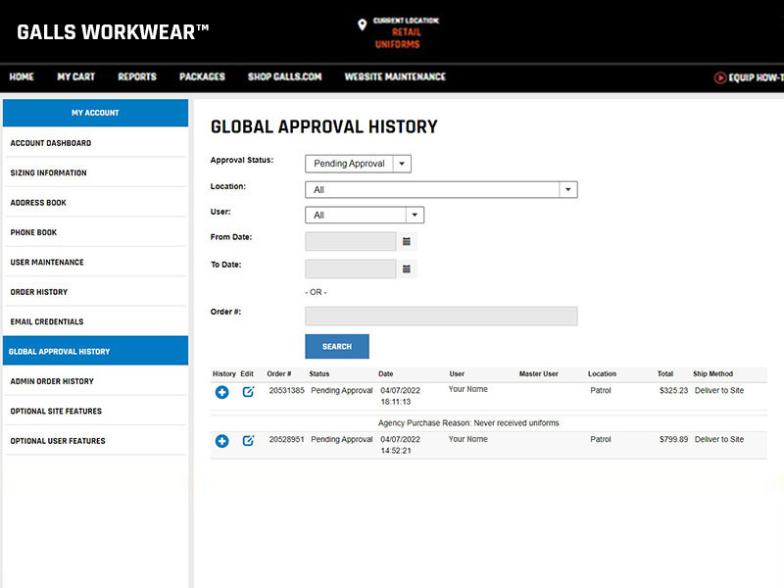This screenshot has width=784, height=588.
Task: Open the Approval Status dropdown
Action: coord(403,164)
